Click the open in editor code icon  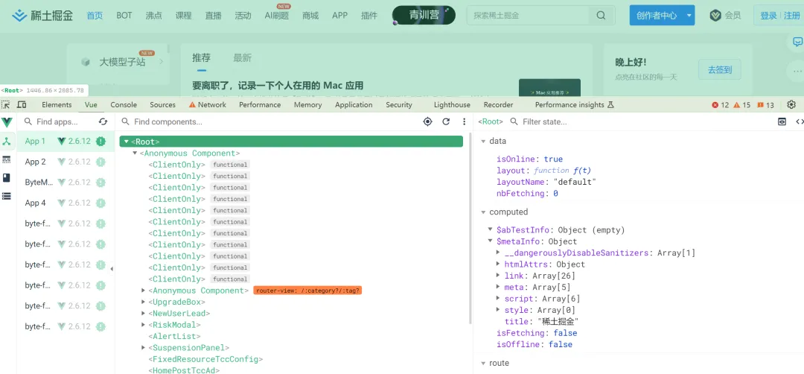799,121
